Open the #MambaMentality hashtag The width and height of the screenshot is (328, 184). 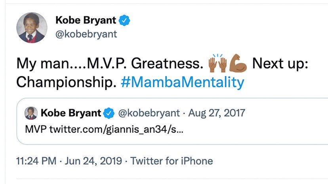point(182,82)
